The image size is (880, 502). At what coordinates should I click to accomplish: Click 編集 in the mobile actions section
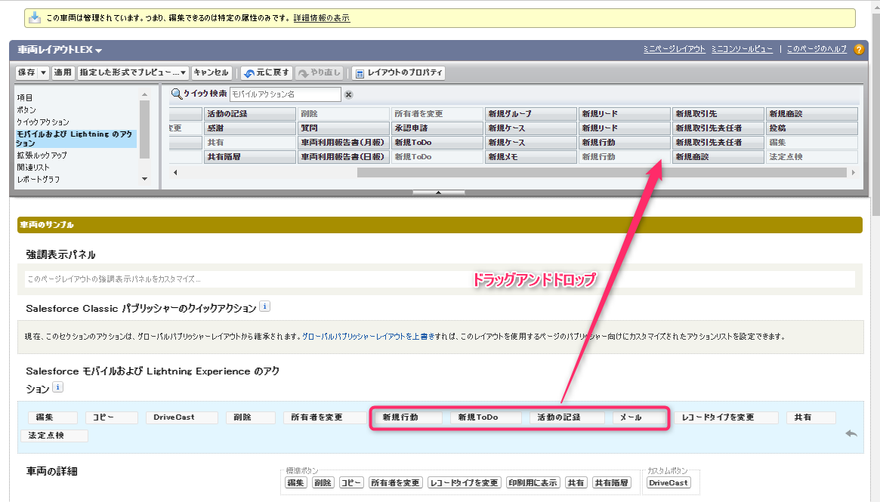pos(53,418)
